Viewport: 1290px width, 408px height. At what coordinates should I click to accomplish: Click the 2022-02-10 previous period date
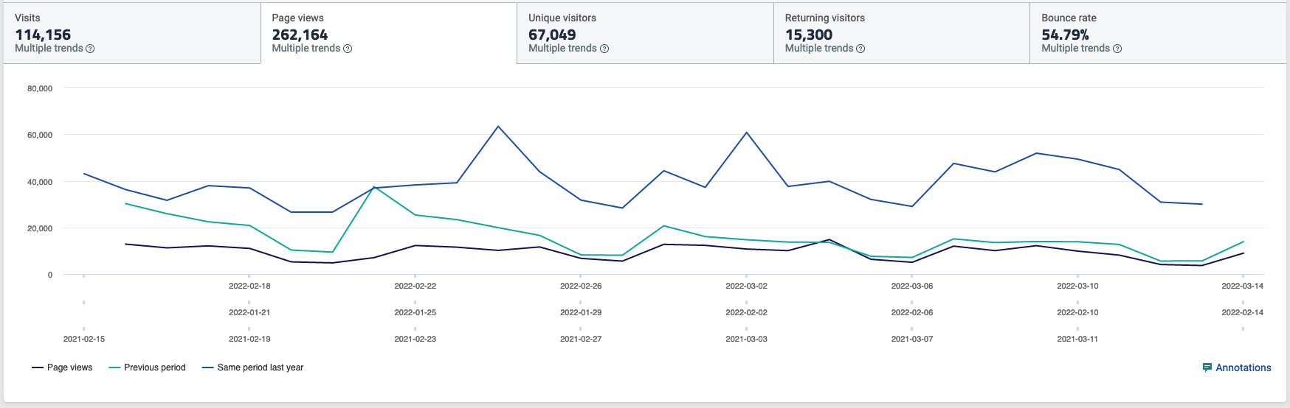[x=1077, y=312]
